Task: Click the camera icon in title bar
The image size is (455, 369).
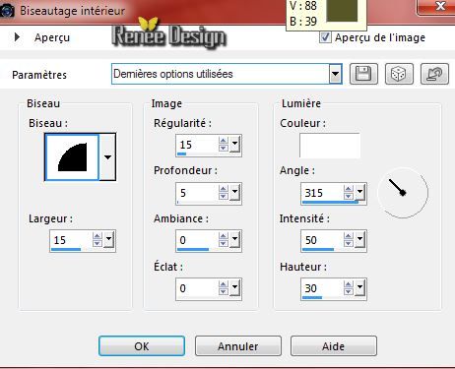Action: click(7, 11)
